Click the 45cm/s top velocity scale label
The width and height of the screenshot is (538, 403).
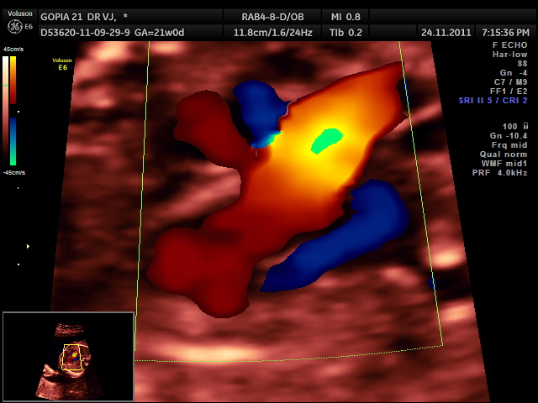point(14,50)
